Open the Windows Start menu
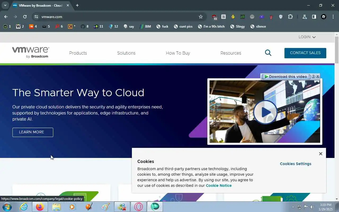The image size is (339, 212). pos(7,207)
